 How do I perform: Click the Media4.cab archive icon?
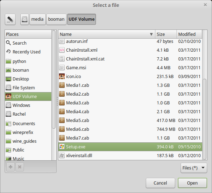point(62,112)
